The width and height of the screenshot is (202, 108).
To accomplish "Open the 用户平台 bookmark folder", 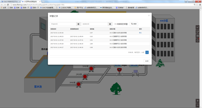I will pyautogui.click(x=79, y=8).
